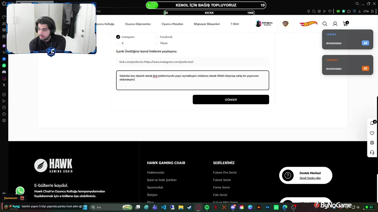Click the Warner Bros logo

pos(285,24)
